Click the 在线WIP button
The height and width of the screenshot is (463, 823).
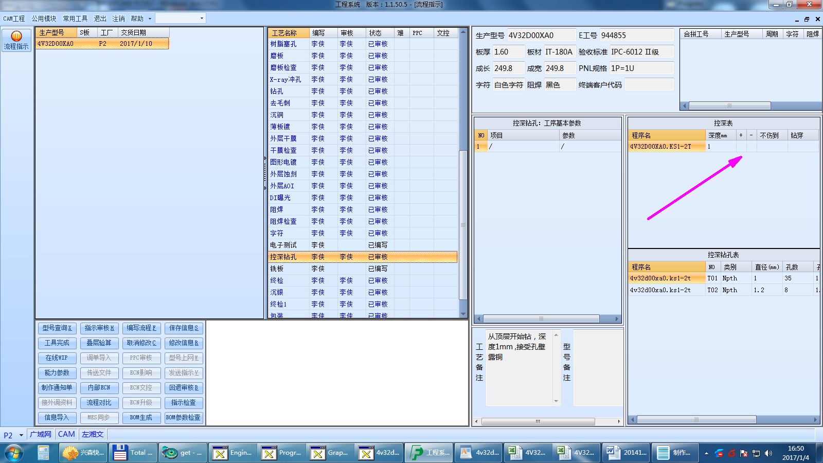57,358
